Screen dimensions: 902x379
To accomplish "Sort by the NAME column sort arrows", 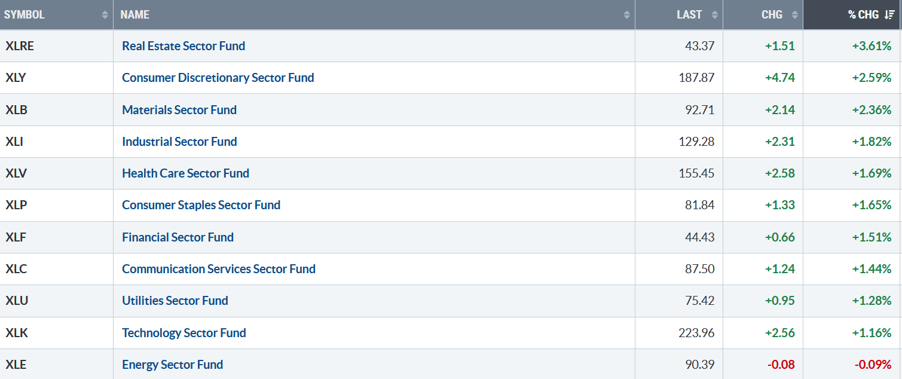I will (627, 14).
